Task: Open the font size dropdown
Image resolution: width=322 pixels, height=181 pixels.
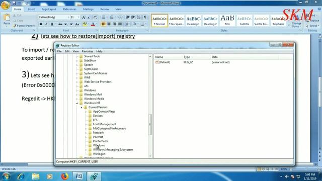Action: pyautogui.click(x=78, y=17)
